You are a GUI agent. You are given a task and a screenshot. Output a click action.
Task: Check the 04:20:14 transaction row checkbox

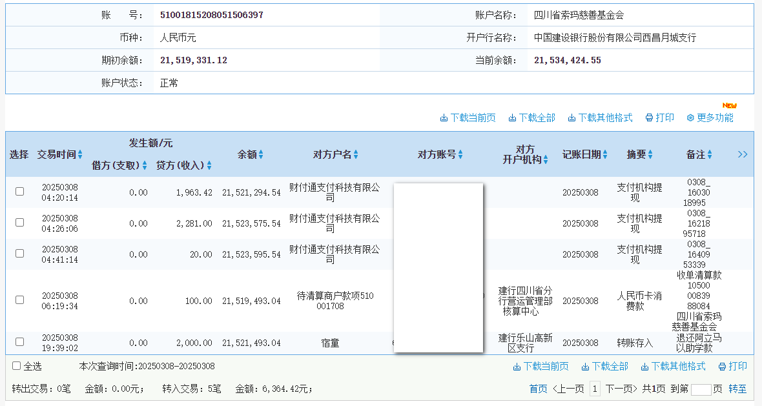tap(20, 192)
